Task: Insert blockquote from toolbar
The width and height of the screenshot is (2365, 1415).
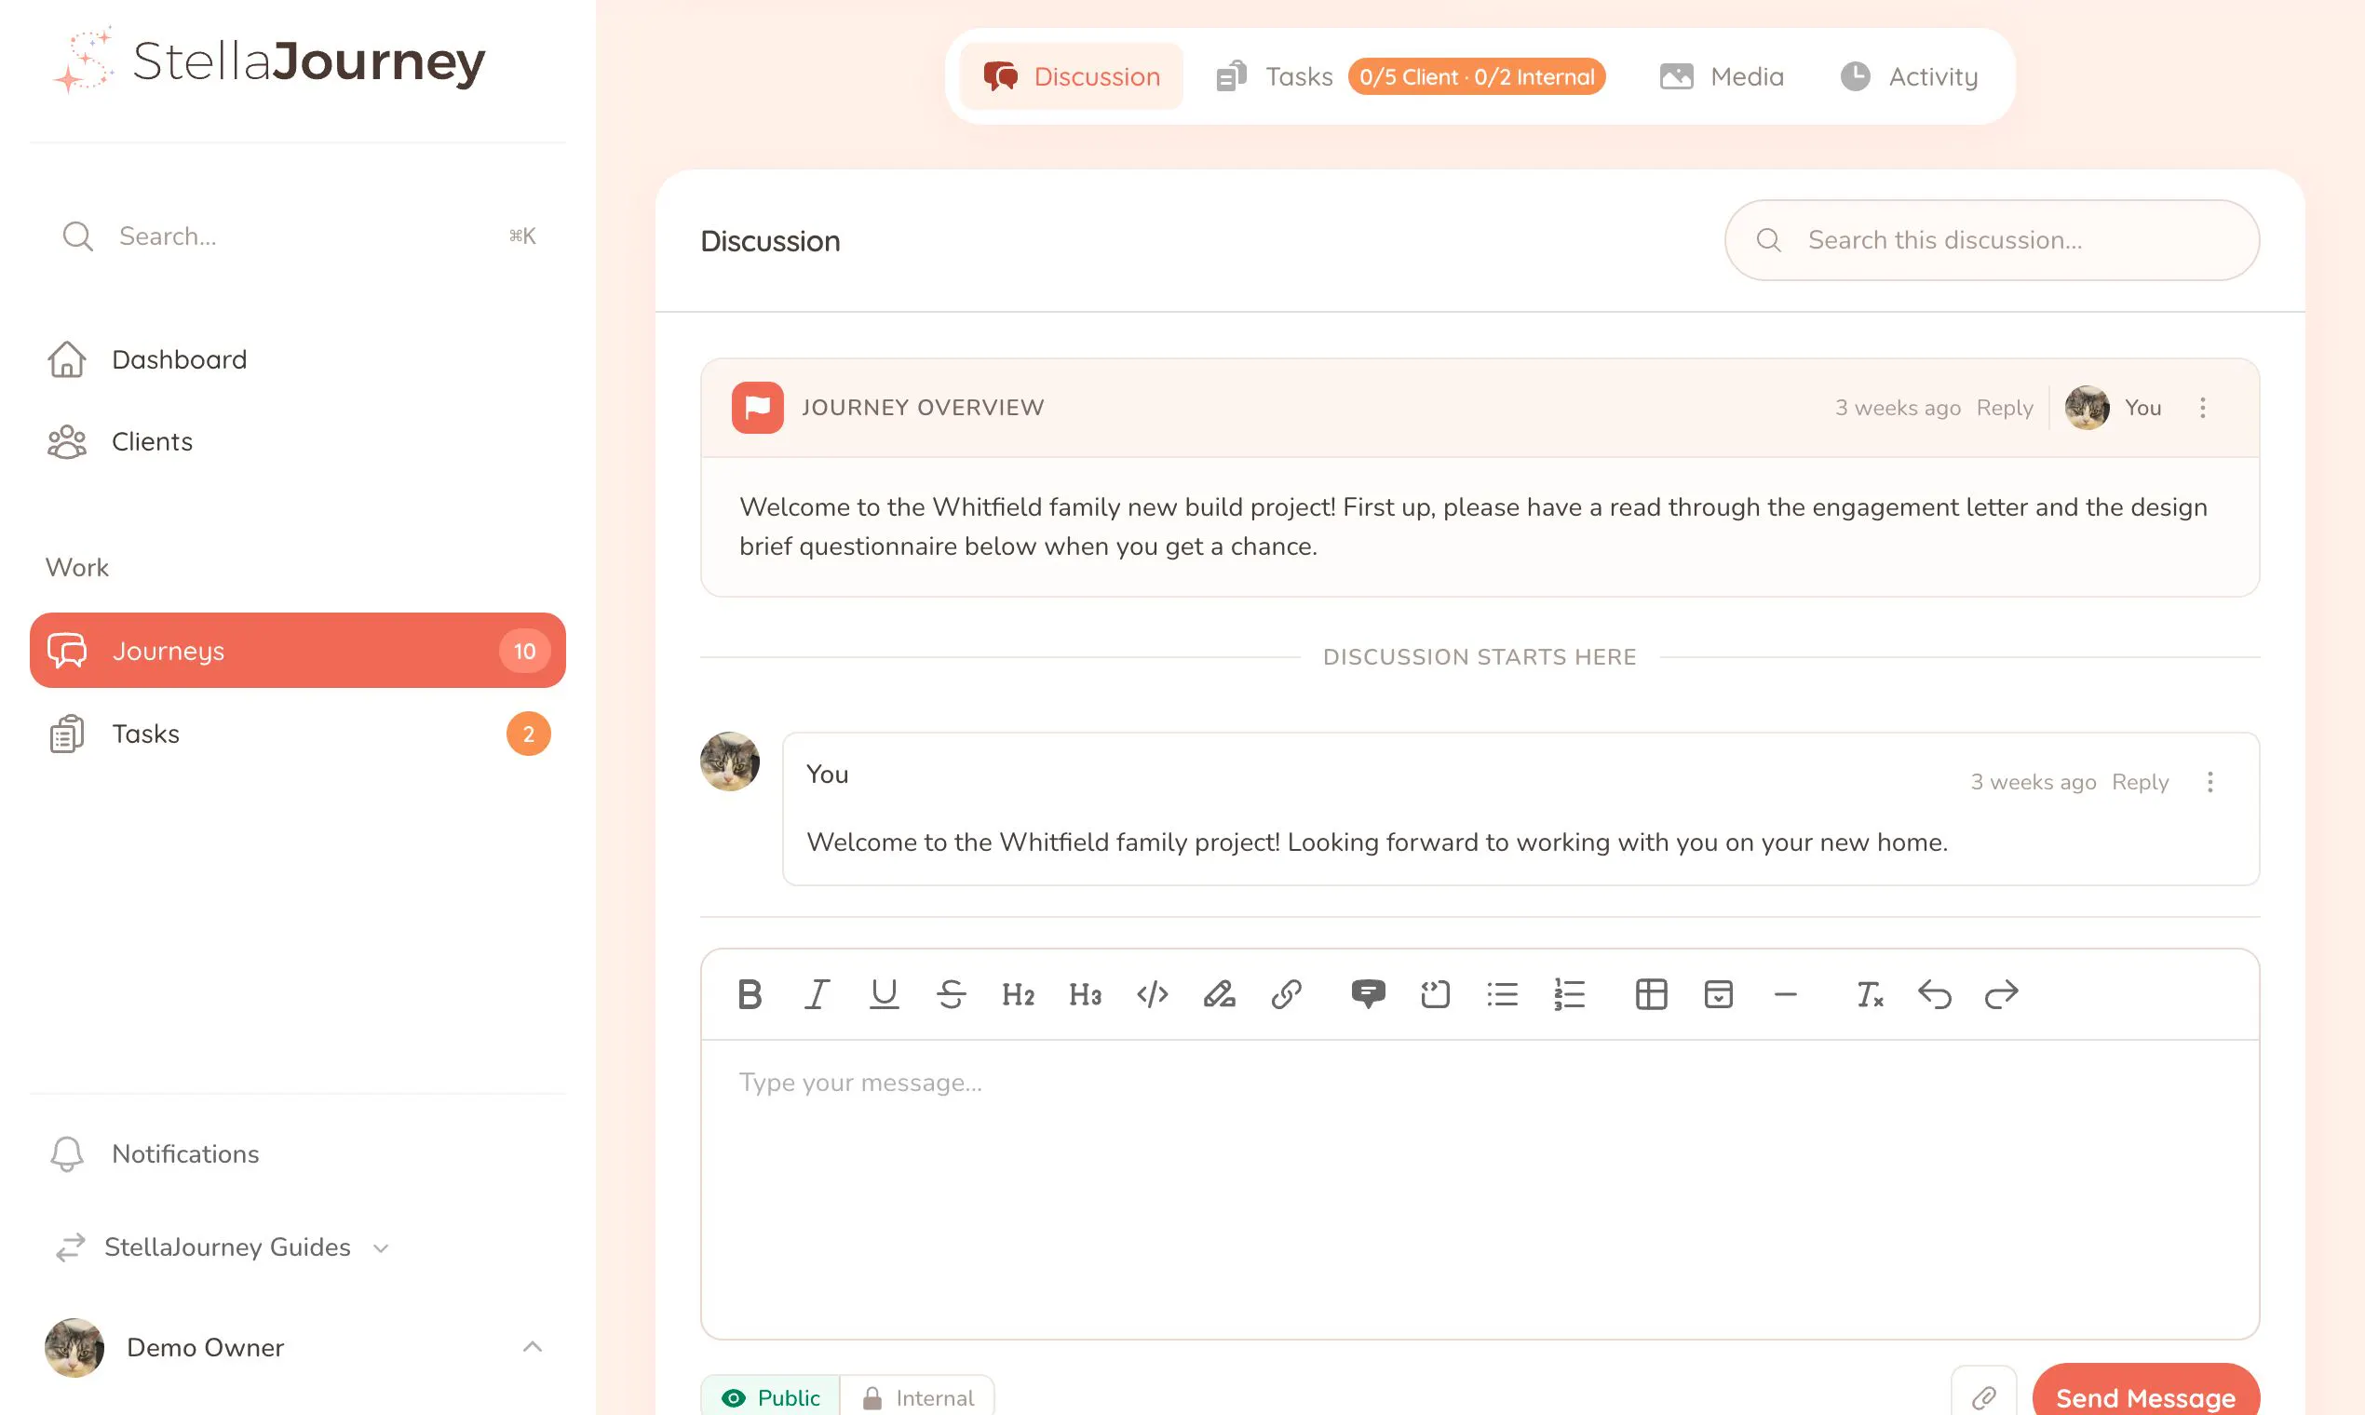Action: (1434, 994)
